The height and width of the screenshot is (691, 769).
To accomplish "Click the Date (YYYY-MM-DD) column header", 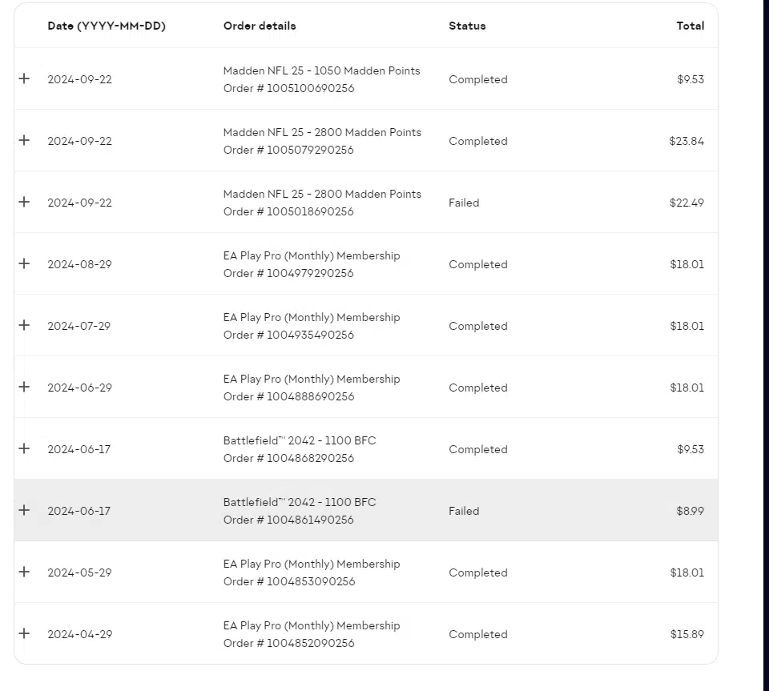I will (x=107, y=26).
